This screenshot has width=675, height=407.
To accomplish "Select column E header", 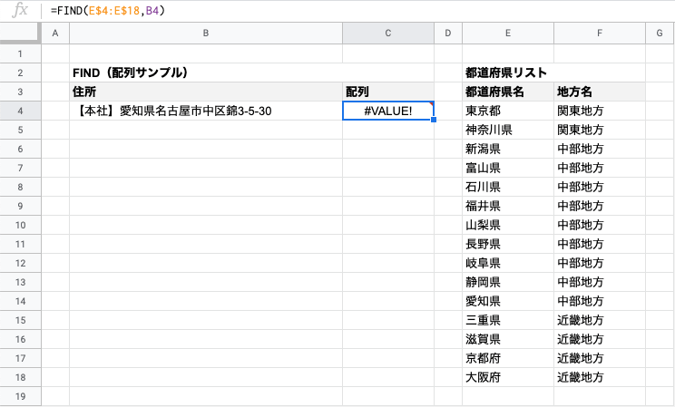I will (507, 34).
